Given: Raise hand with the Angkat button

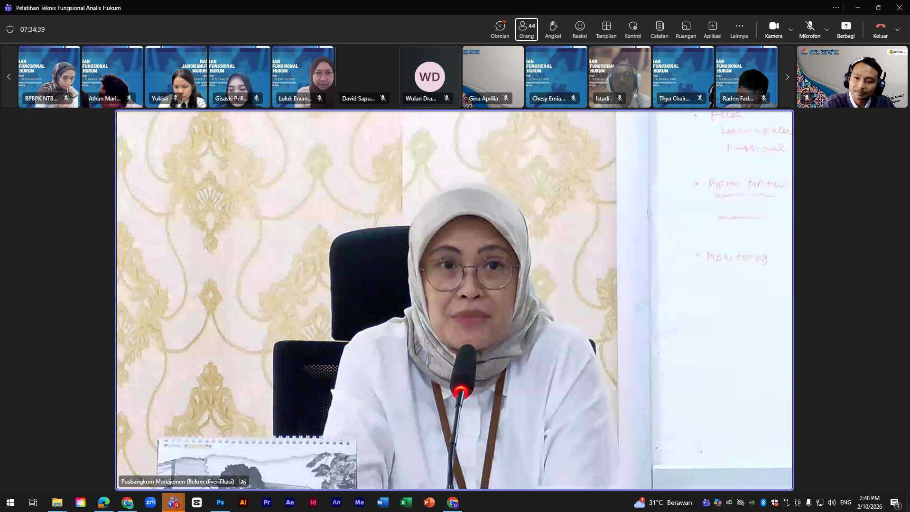Looking at the screenshot, I should pos(553,29).
